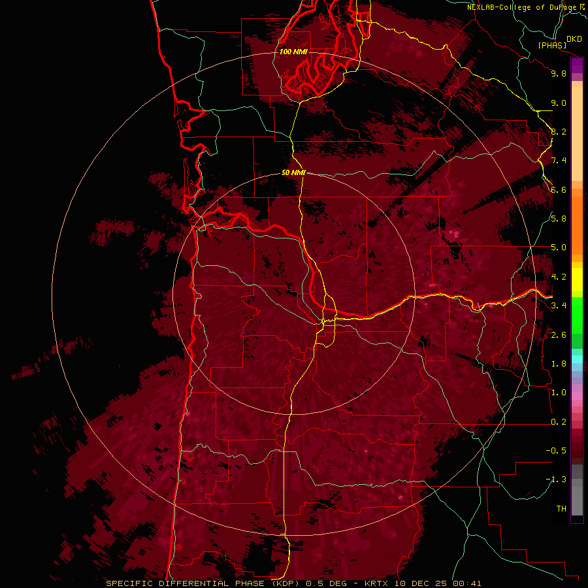Click the 8.2 legend value
Viewport: 588px width, 588px height.
[x=559, y=131]
